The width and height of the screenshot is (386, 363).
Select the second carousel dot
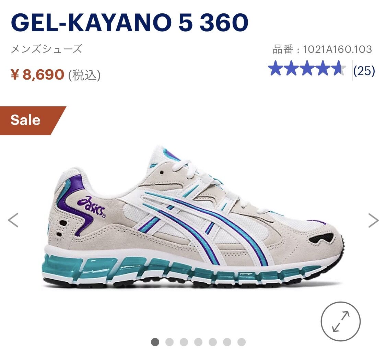point(169,342)
